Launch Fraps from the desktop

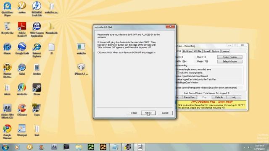[37, 110]
